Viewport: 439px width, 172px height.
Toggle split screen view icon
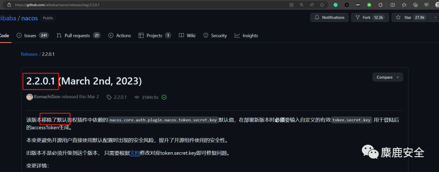point(393,5)
